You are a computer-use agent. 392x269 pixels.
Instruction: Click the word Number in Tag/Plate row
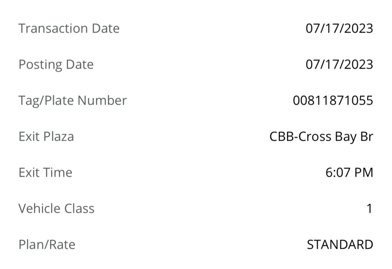click(102, 100)
